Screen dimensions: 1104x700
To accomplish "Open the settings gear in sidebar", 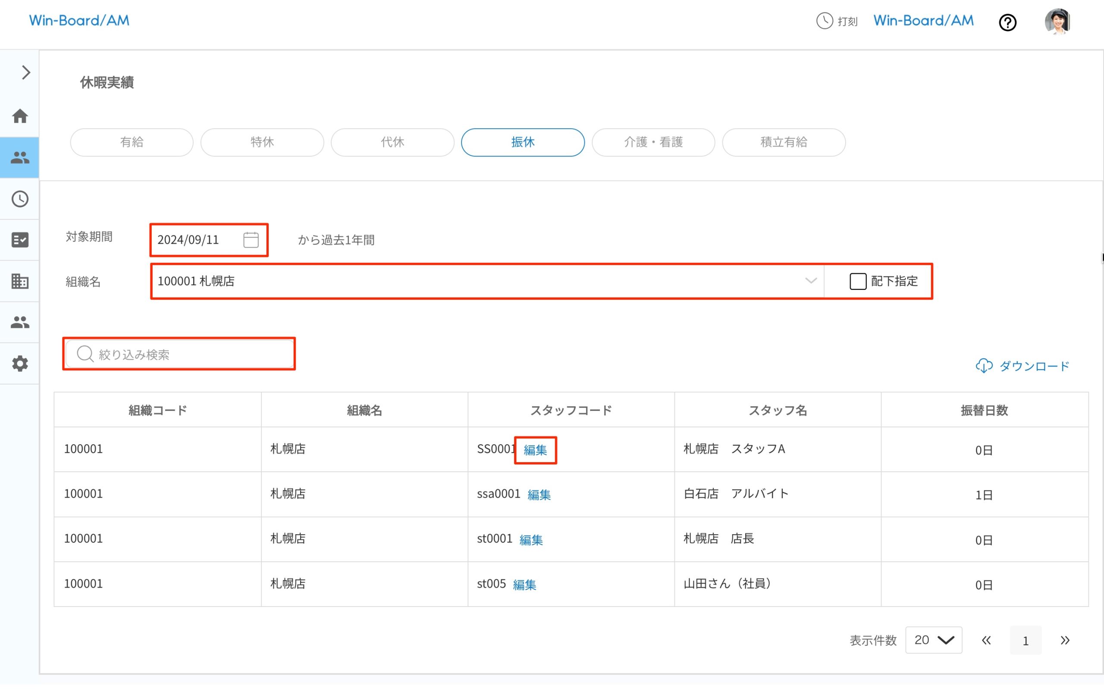I will pyautogui.click(x=20, y=364).
